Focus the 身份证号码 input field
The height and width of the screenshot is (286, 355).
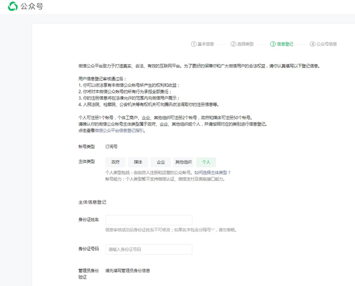click(x=149, y=250)
